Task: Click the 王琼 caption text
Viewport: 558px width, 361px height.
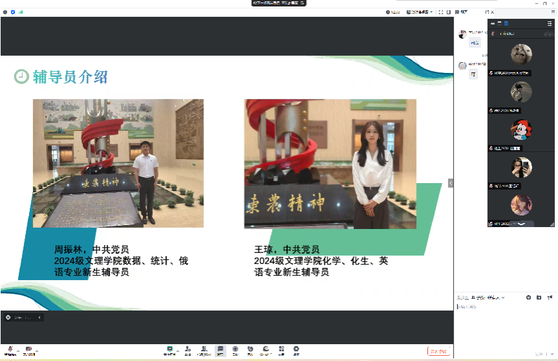Action: click(321, 261)
